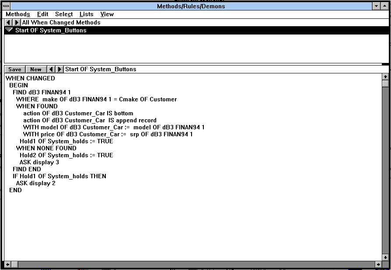The height and width of the screenshot is (270, 391).
Task: Click the vertical scrollbar thumb
Action: [x=385, y=84]
